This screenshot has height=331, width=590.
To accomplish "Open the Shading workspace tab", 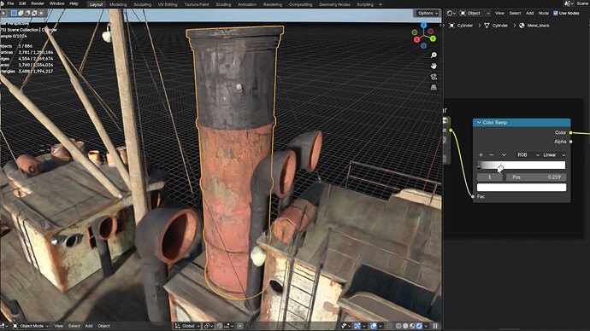I will (223, 4).
